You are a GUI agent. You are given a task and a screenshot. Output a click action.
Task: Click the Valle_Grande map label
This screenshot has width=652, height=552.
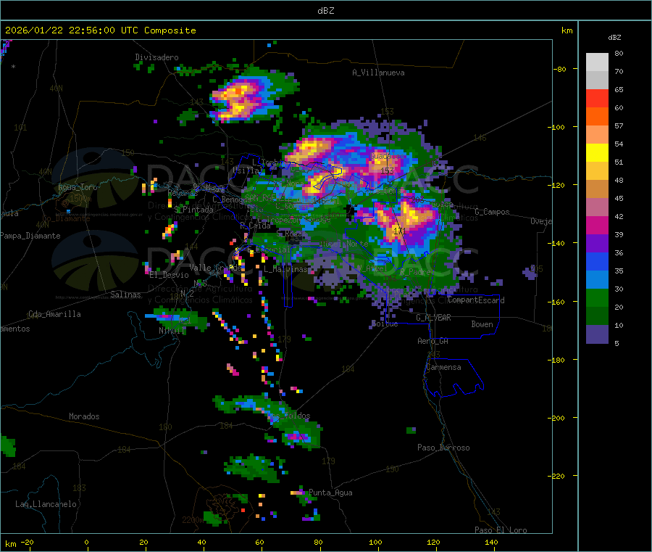(x=215, y=267)
